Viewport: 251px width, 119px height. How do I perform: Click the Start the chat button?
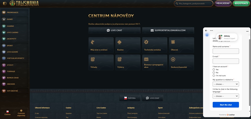(x=226, y=105)
